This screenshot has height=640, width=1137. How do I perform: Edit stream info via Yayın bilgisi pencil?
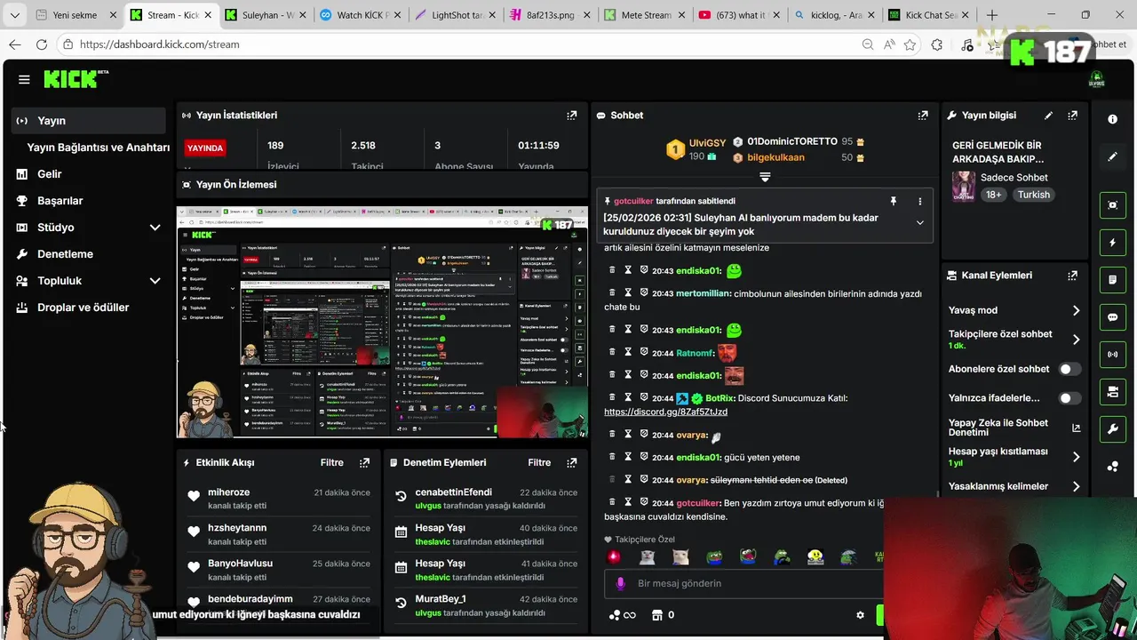1048,116
